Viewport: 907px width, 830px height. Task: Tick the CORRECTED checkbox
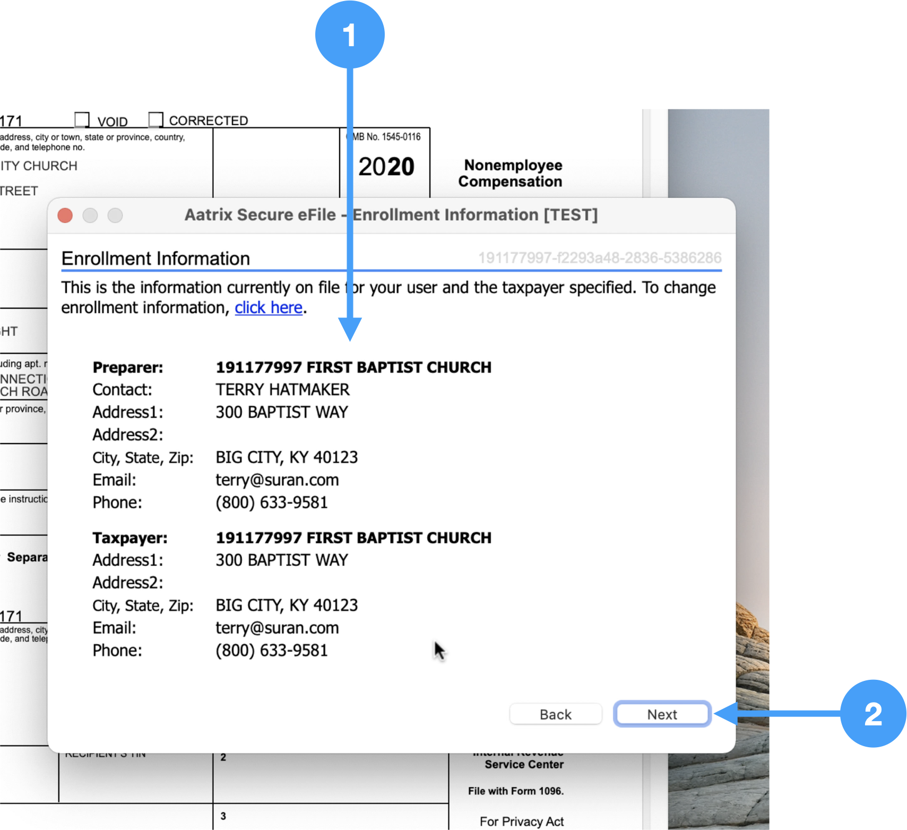coord(156,119)
